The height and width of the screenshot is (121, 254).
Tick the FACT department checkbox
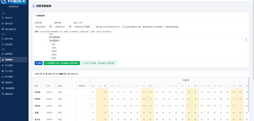[50, 55]
